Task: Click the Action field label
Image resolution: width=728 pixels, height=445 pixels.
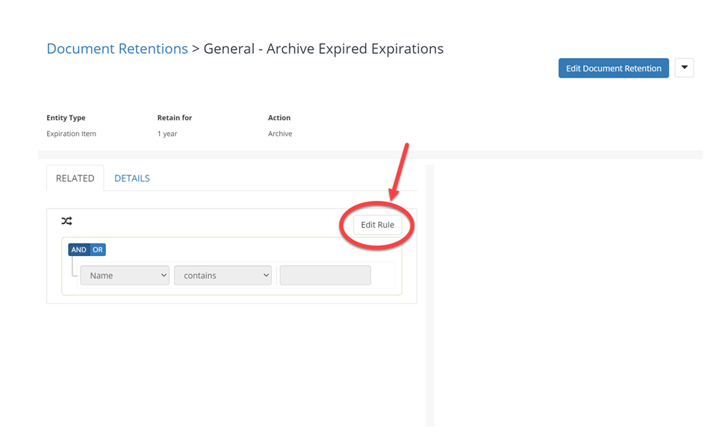Action: point(279,118)
